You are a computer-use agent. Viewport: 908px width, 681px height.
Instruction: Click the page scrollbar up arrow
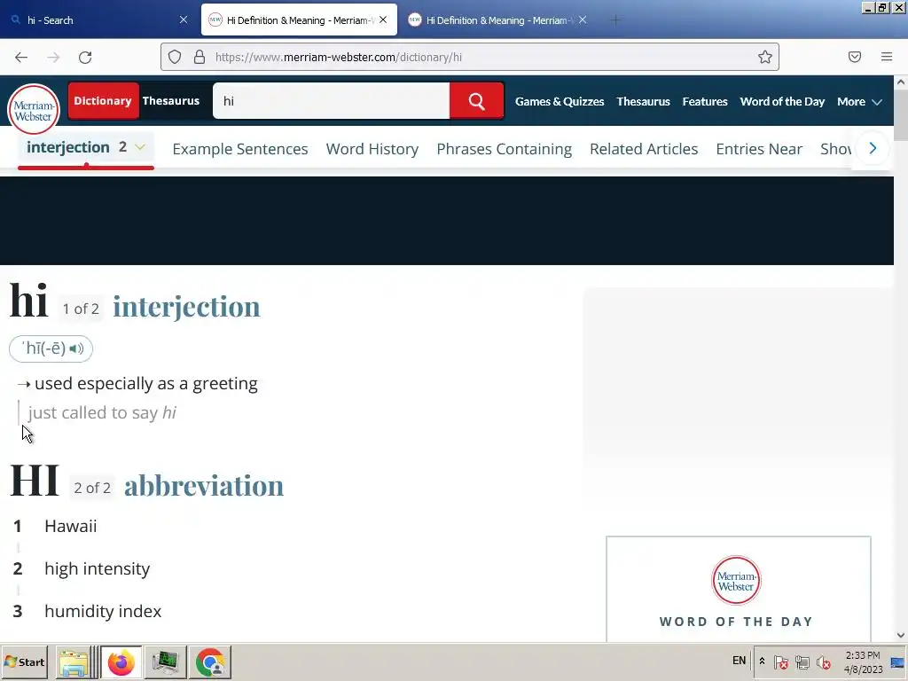pyautogui.click(x=901, y=82)
